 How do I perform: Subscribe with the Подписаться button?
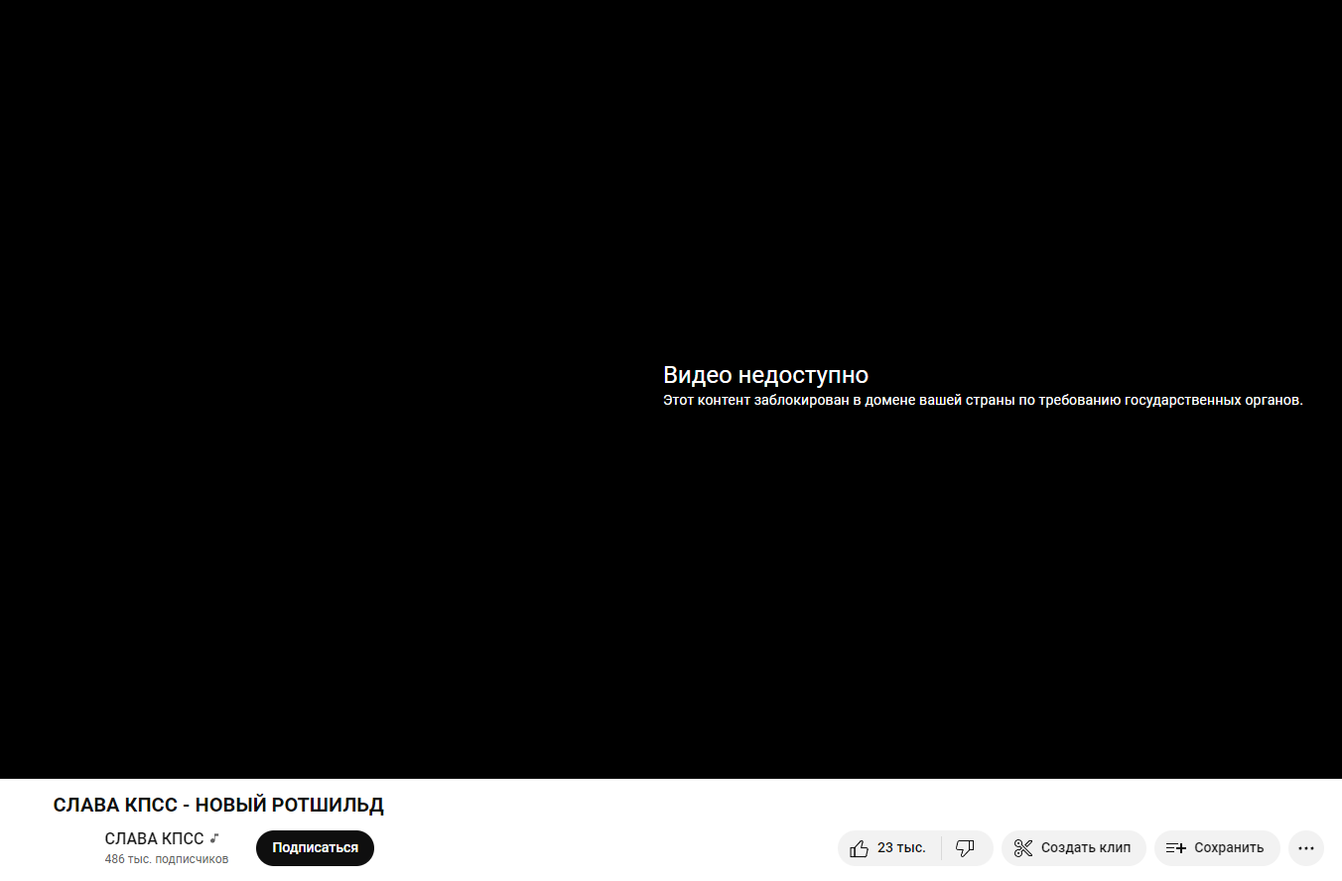315,848
